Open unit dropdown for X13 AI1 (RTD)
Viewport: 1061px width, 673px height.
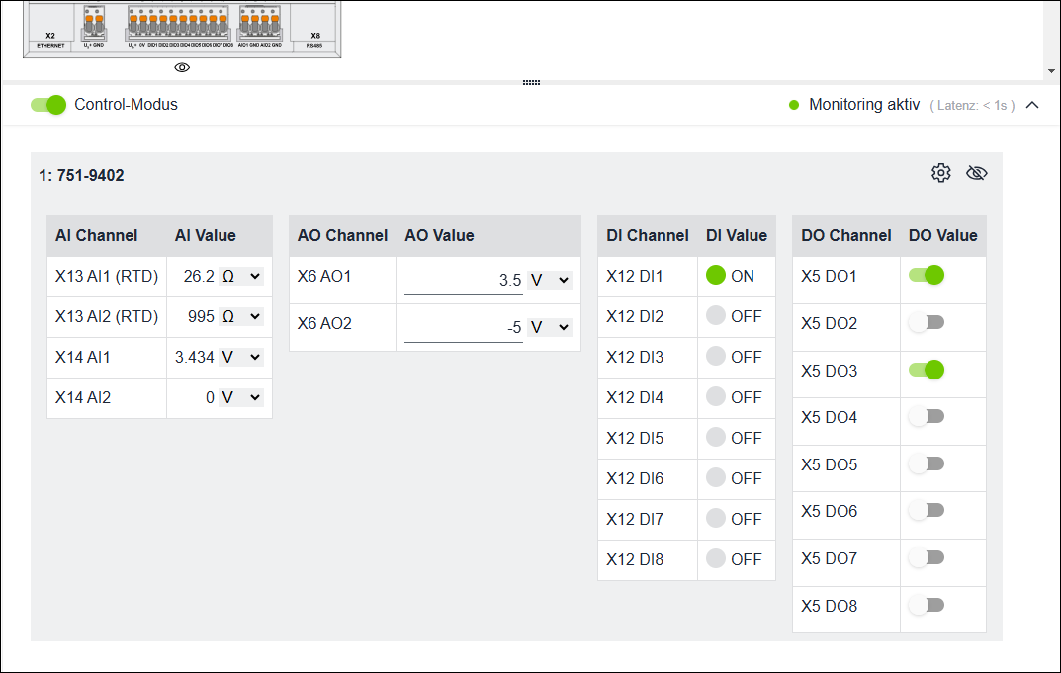(241, 277)
